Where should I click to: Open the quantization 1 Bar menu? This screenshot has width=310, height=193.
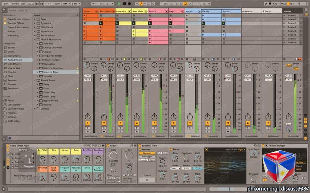click(x=76, y=3)
